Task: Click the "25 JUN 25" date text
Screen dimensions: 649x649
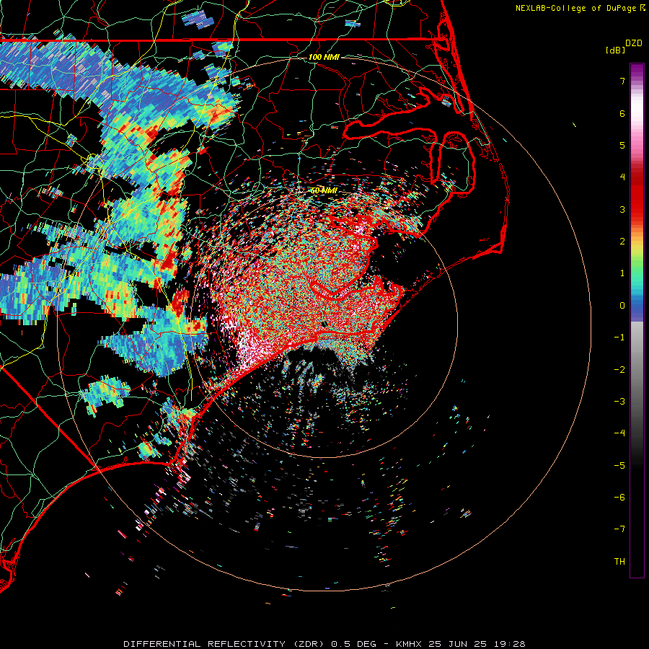Action: click(x=457, y=644)
